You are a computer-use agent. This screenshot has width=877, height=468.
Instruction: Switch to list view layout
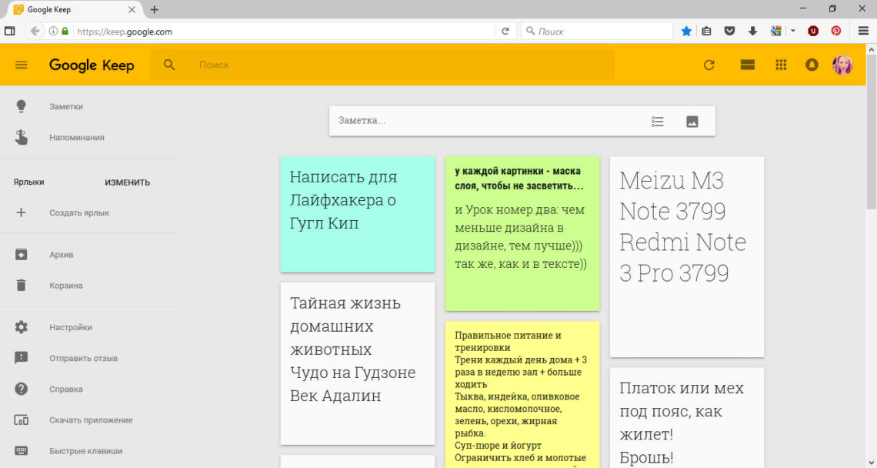747,65
